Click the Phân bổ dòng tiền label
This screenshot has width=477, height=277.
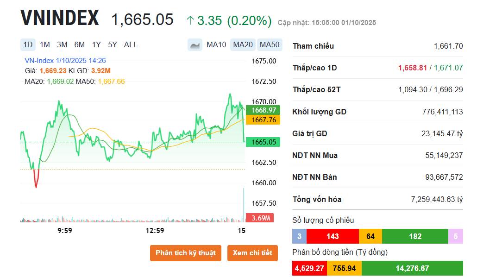coord(340,252)
